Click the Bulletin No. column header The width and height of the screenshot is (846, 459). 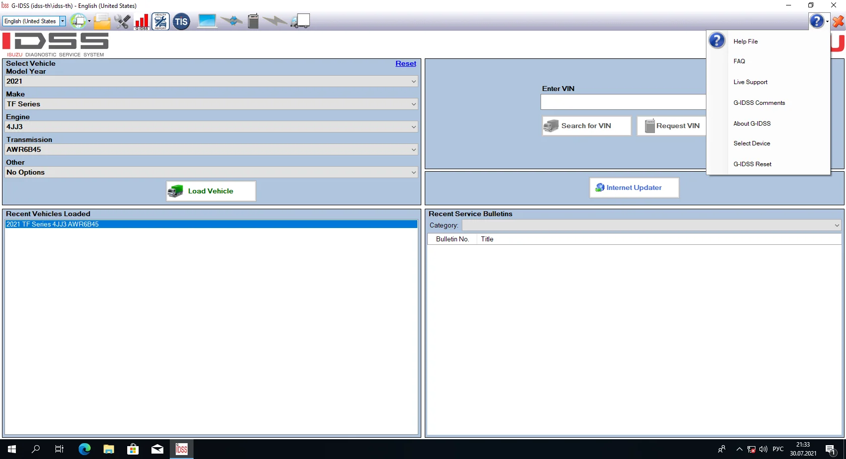[x=452, y=239]
